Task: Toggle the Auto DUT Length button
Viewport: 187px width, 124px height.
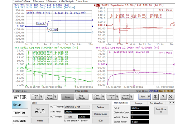Action: [x=70, y=116]
